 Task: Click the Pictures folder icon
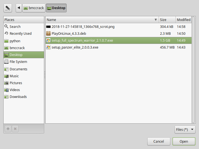[6, 83]
